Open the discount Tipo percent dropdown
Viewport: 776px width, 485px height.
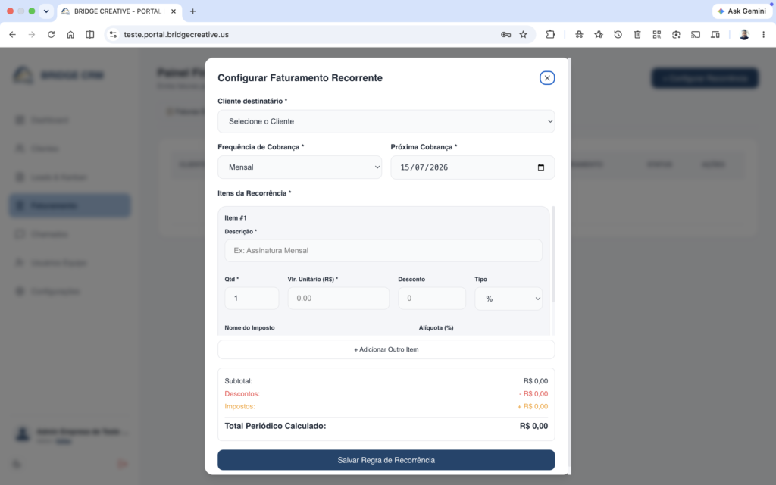click(x=508, y=299)
